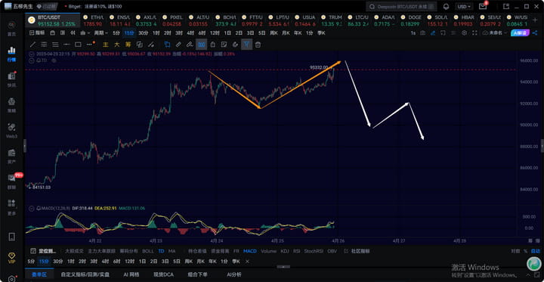Select the rectangle drawing tool
This screenshot has height=282, width=544.
78,45
